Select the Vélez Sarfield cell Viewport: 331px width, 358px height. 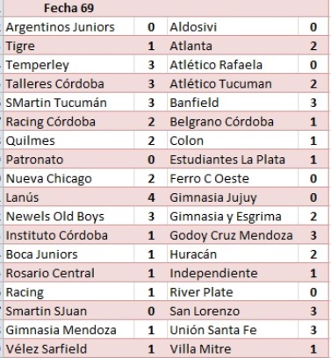pyautogui.click(x=68, y=348)
